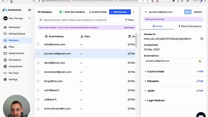Open Permissions in the sidebar
This screenshot has height=117, width=208.
pyautogui.click(x=15, y=60)
